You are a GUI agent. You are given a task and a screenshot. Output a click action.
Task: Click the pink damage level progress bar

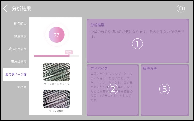[57, 56]
